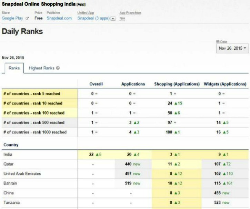Click Qatar's Widgets rank 107 cell
Image resolution: width=250 pixels, height=209 pixels.
point(225,164)
